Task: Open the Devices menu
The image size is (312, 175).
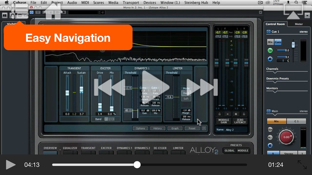Action: point(150,2)
